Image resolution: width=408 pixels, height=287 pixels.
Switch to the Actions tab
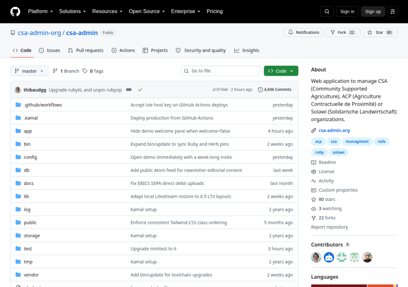[124, 50]
